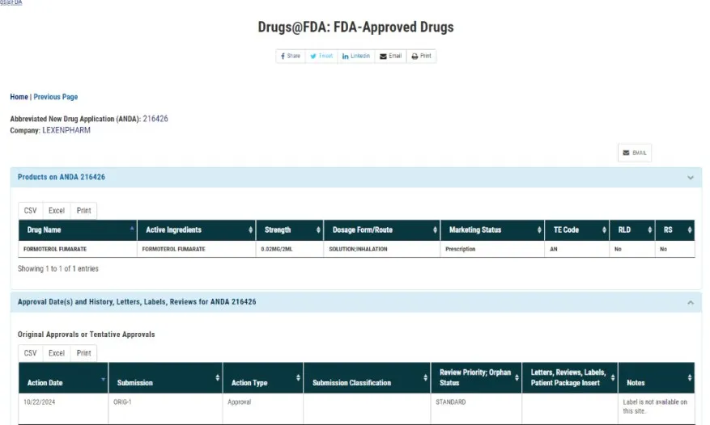The image size is (710, 425).
Task: Export products table as CSV
Action: (30, 211)
